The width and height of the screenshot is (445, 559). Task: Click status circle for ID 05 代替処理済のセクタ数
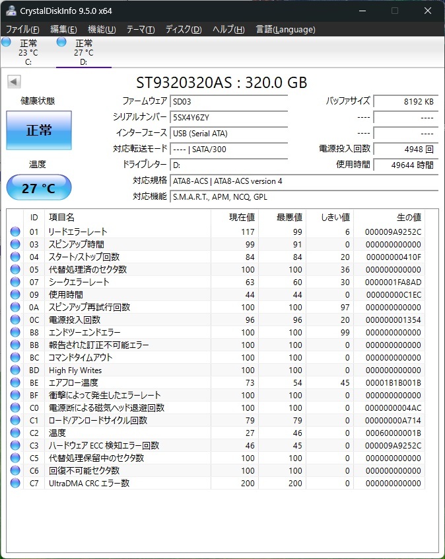pos(15,269)
